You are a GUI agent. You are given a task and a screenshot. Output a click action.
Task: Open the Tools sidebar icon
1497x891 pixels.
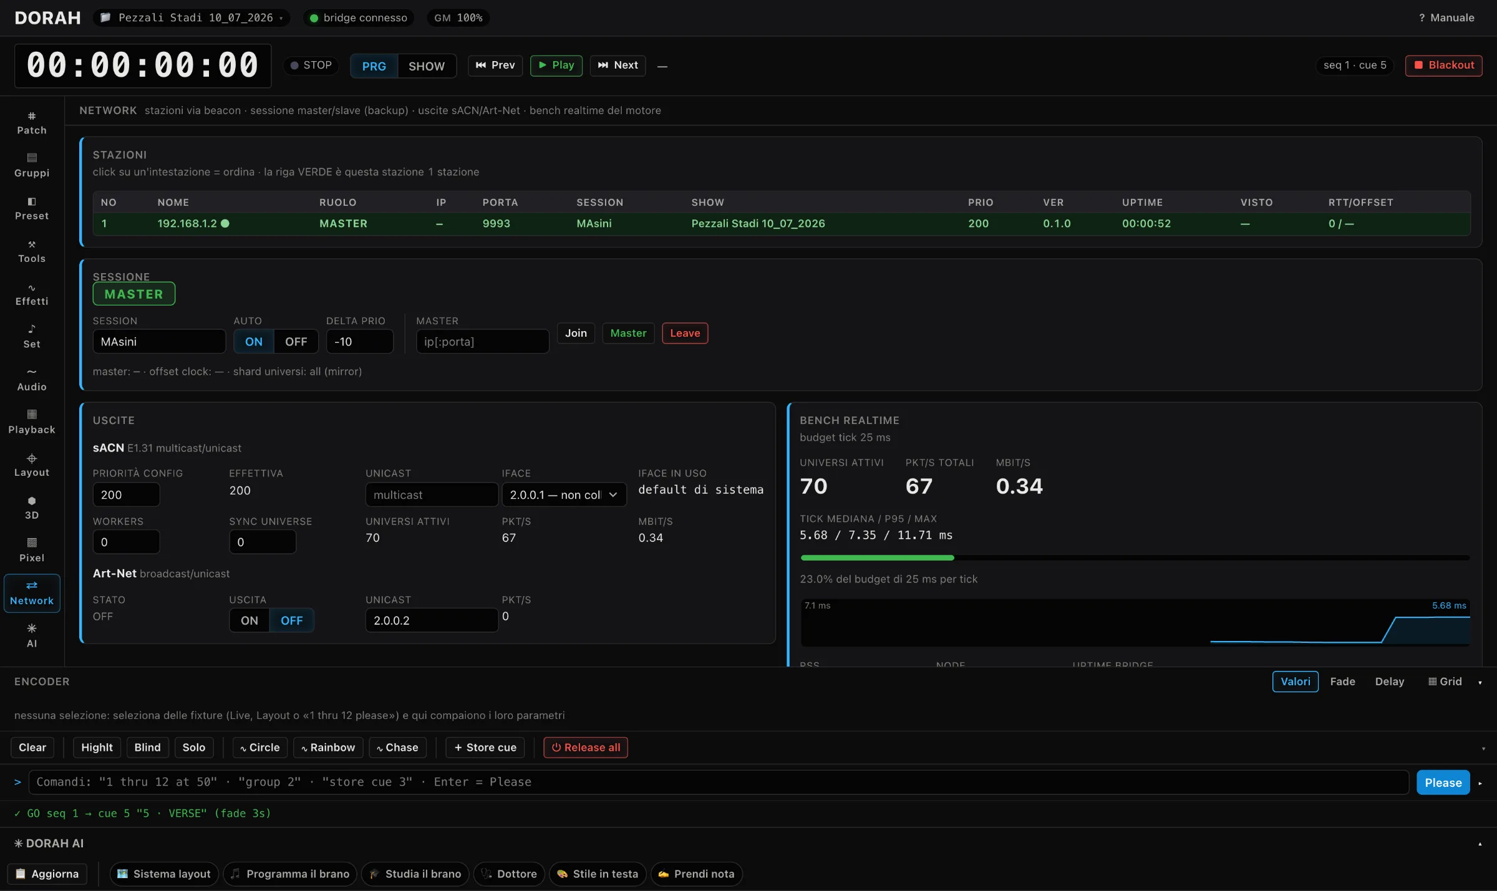32,252
